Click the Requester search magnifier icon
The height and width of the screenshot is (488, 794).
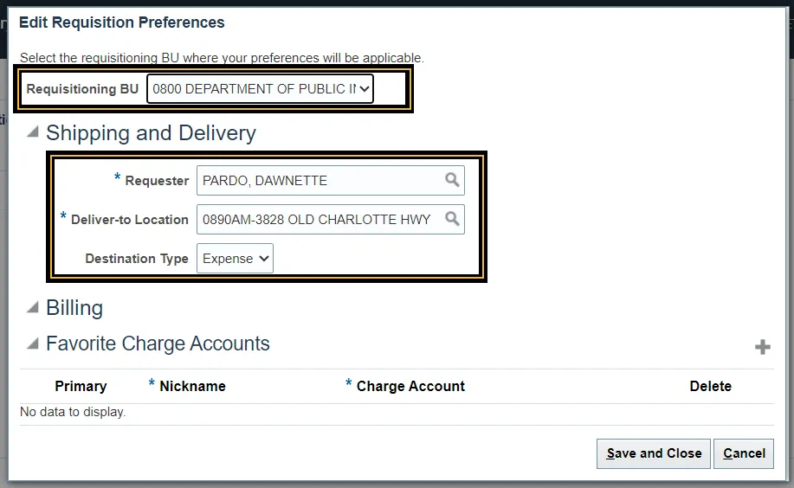click(x=452, y=180)
